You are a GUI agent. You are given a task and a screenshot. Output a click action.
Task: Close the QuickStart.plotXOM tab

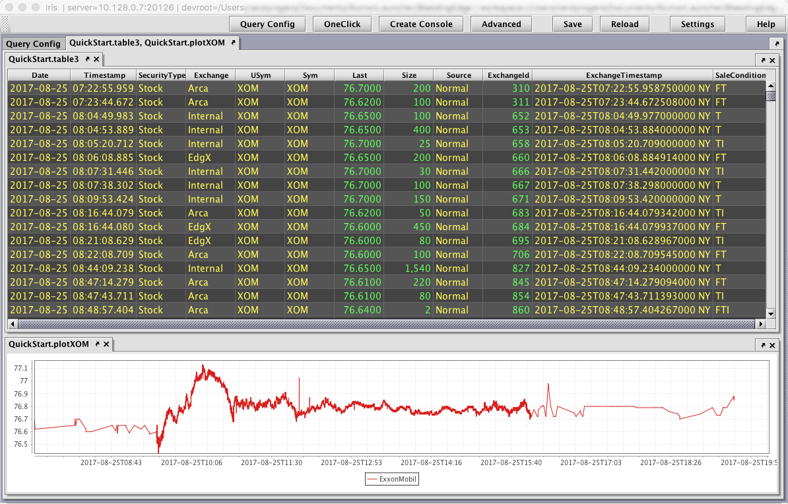(106, 344)
